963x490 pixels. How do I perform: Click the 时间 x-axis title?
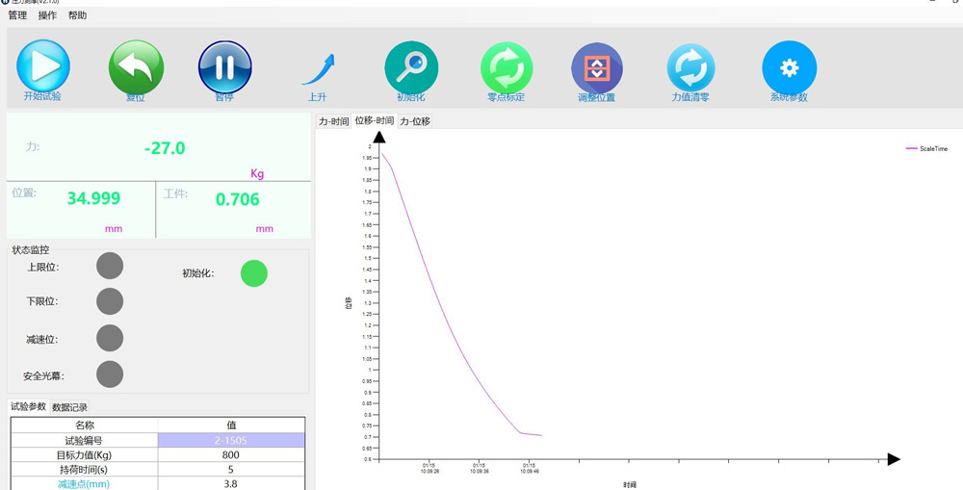click(630, 484)
